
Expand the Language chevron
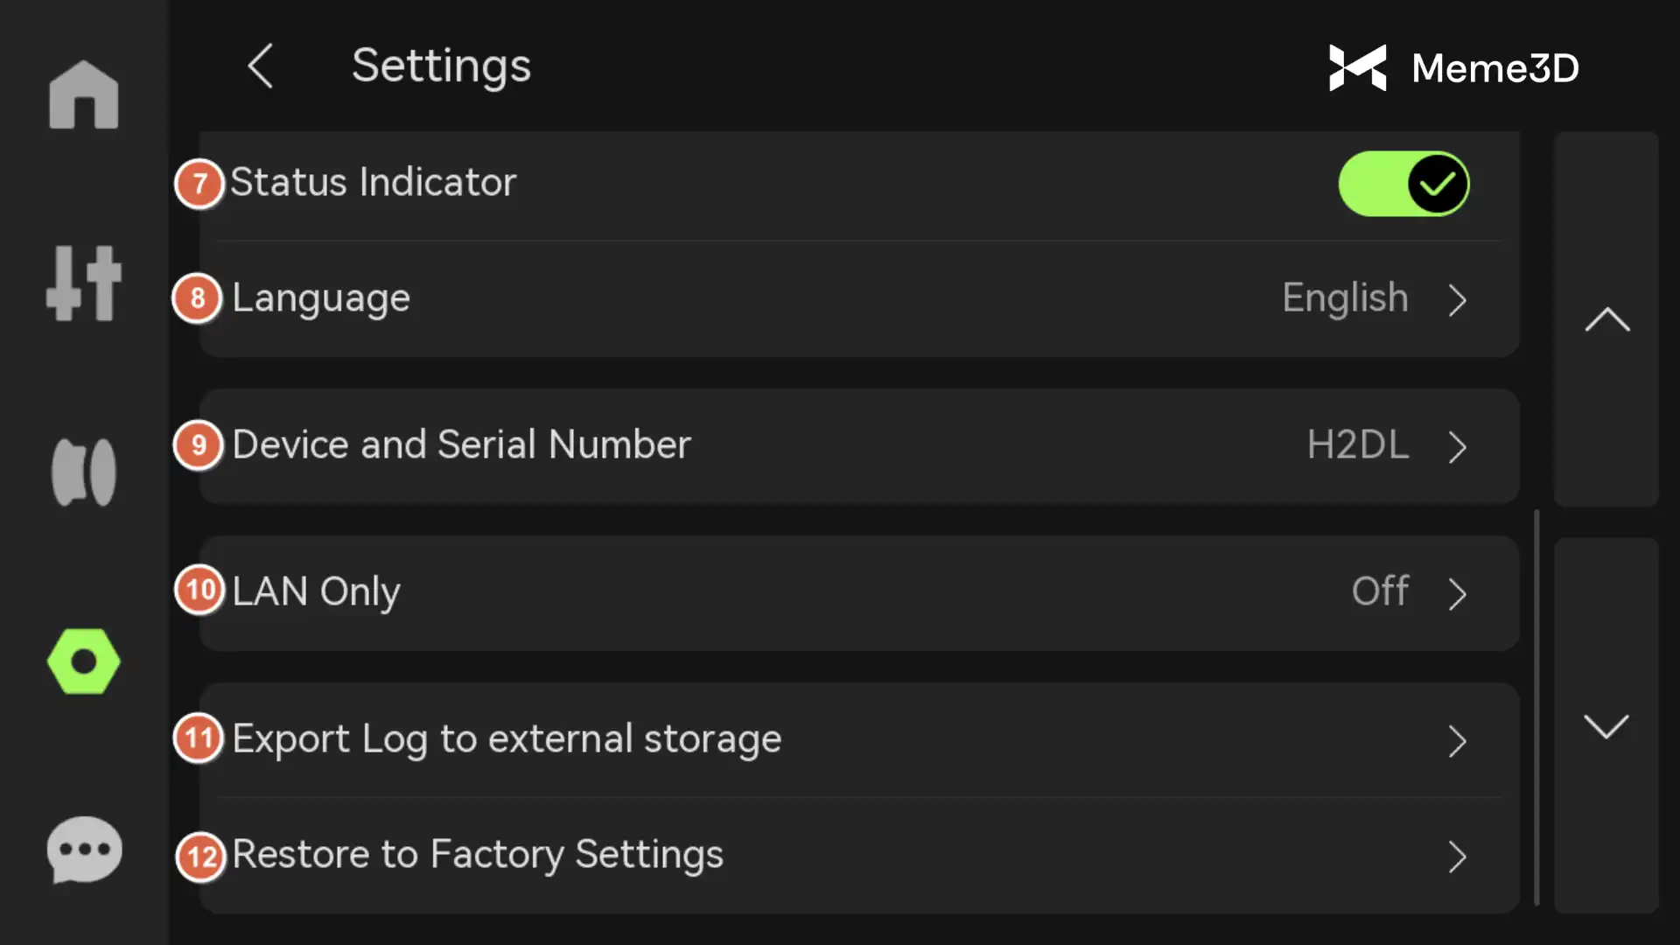pos(1457,300)
